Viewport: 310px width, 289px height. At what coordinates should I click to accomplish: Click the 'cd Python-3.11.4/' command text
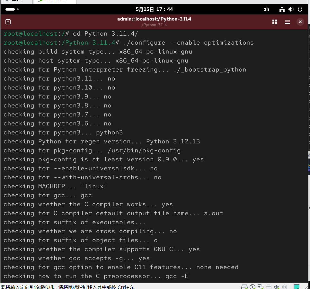point(105,34)
